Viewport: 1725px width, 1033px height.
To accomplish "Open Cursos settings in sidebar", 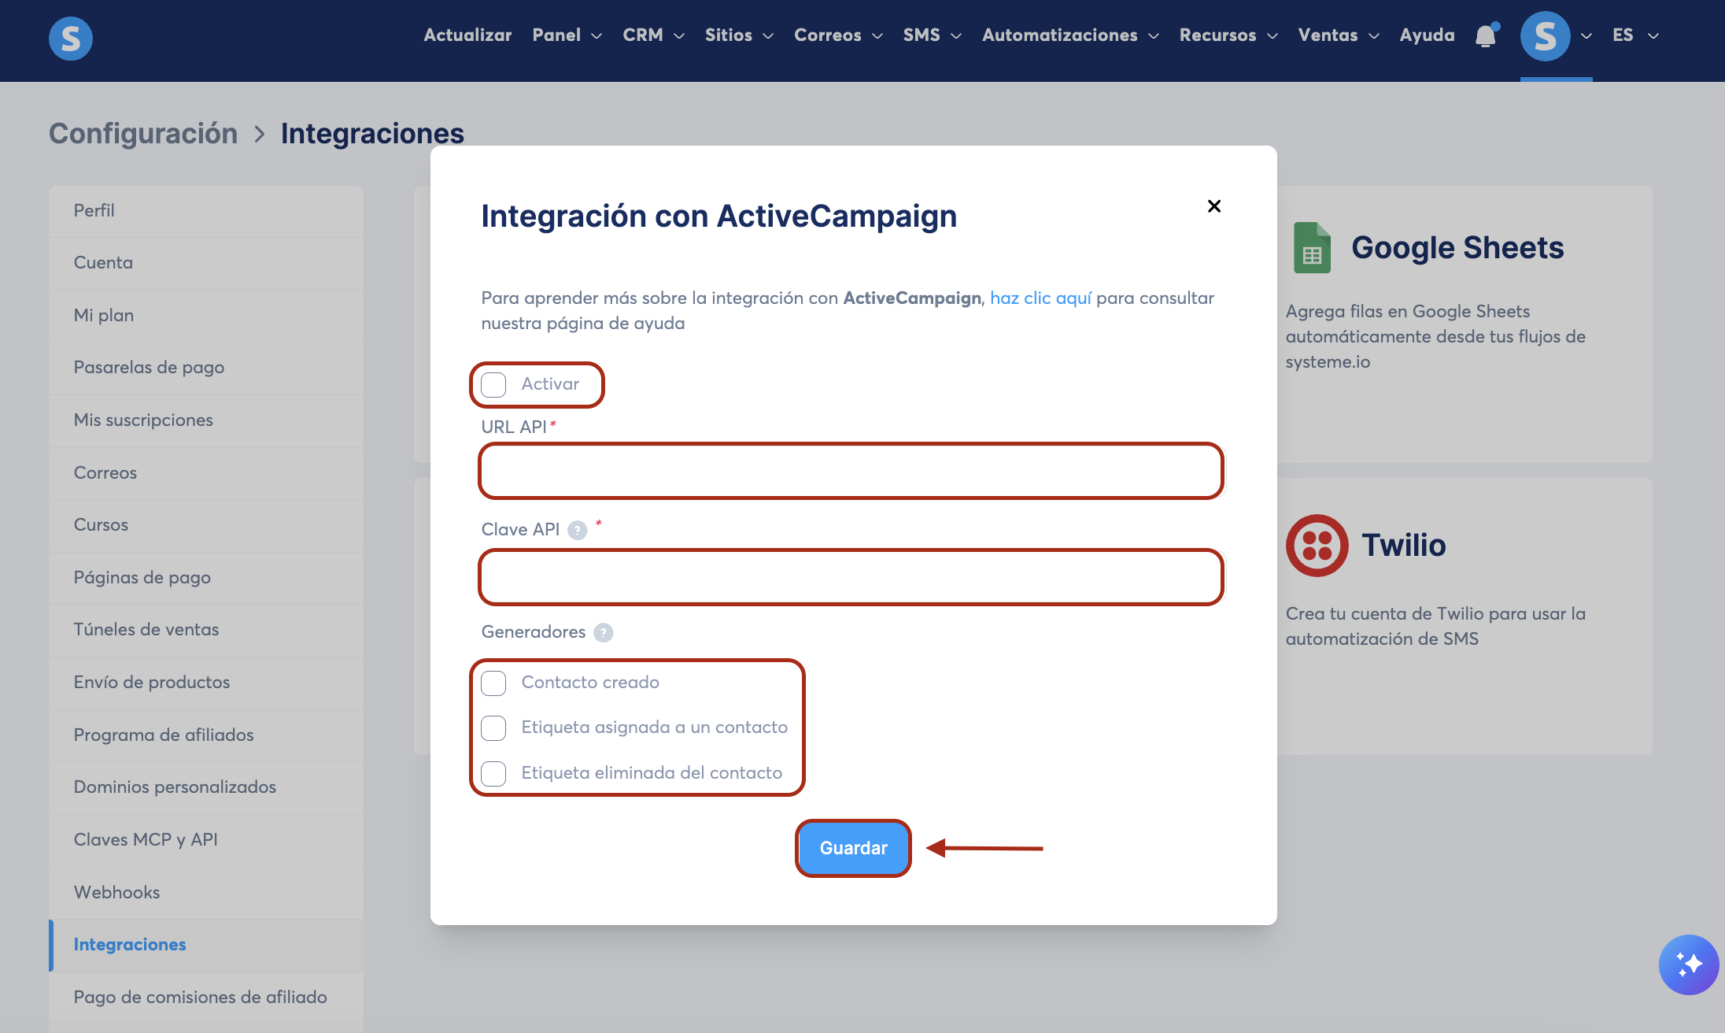I will (x=206, y=525).
